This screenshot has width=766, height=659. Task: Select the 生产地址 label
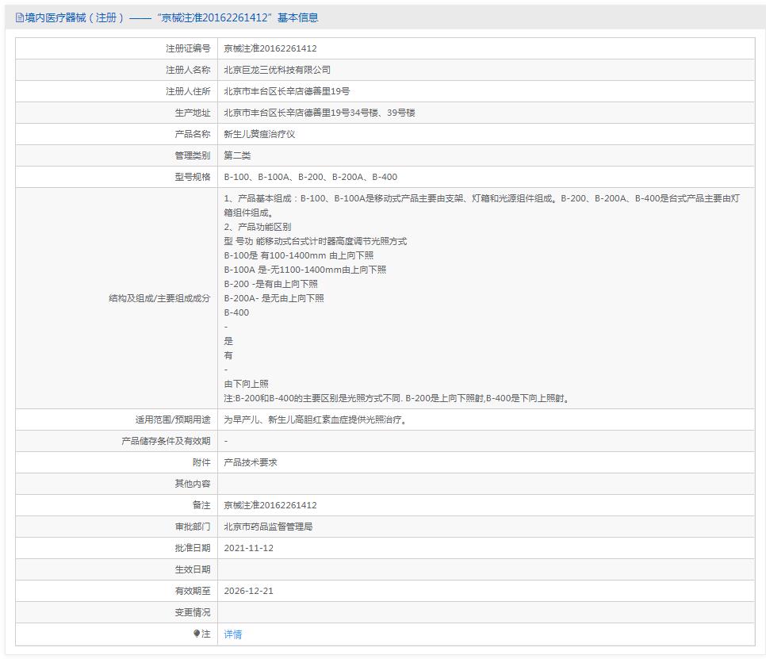193,113
